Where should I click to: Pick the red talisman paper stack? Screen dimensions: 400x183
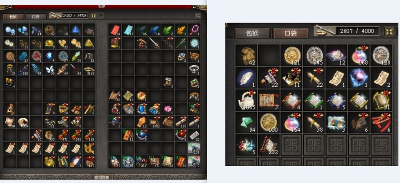click(x=115, y=30)
